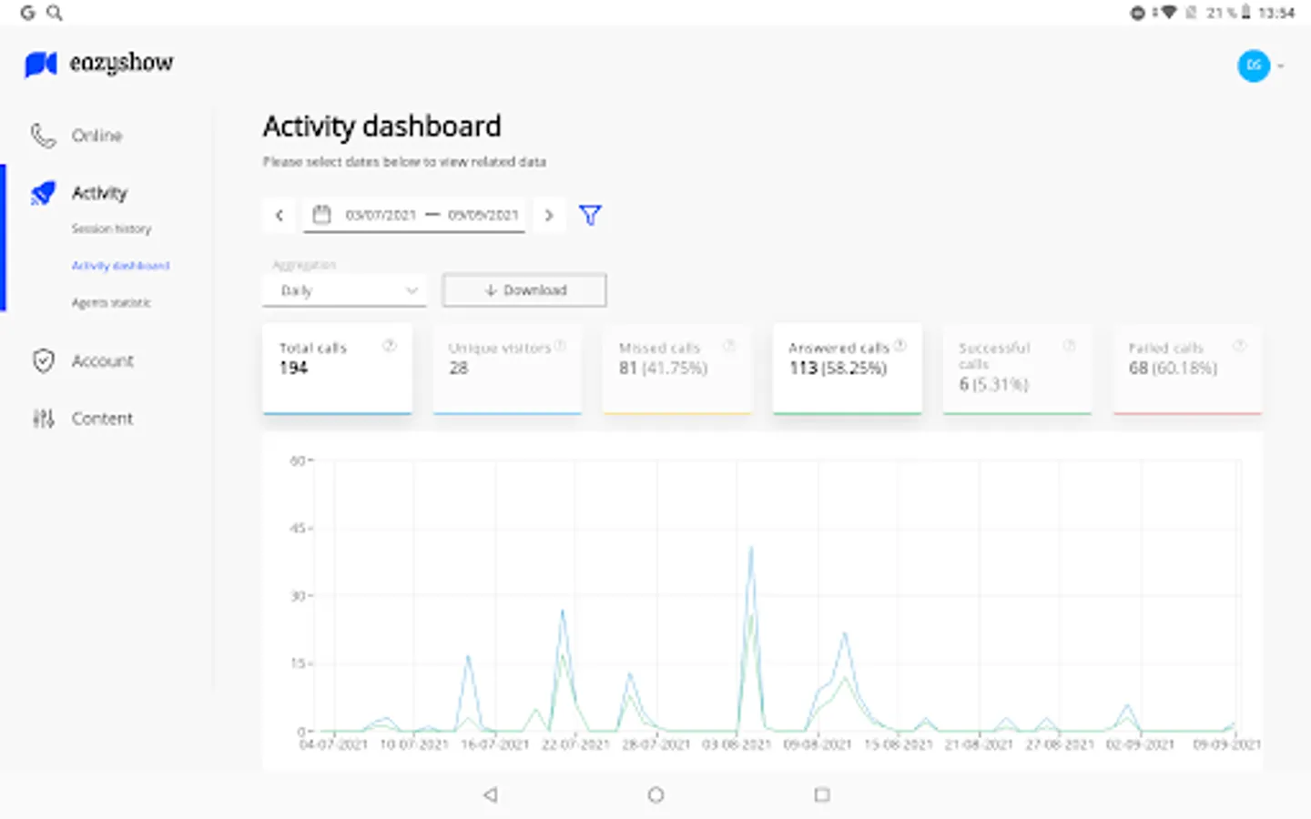Tap Android back navigation button
Image resolution: width=1311 pixels, height=819 pixels.
coord(490,794)
